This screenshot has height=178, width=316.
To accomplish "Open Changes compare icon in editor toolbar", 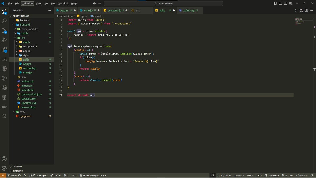I will [301, 11].
